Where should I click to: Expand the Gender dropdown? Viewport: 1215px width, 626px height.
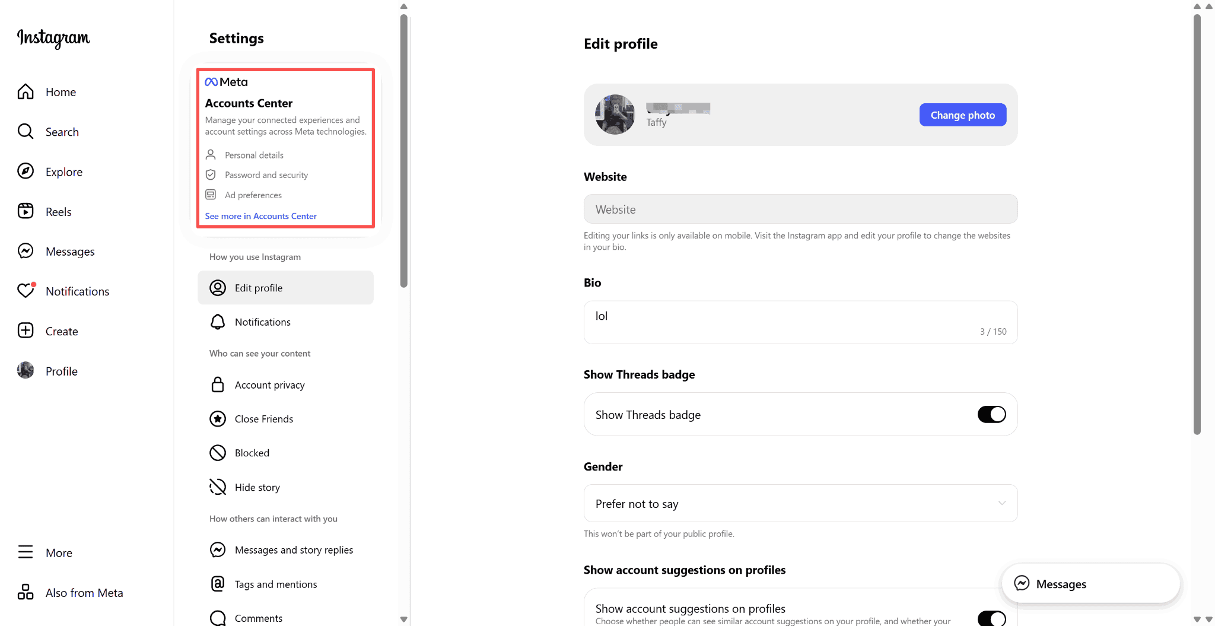(800, 503)
